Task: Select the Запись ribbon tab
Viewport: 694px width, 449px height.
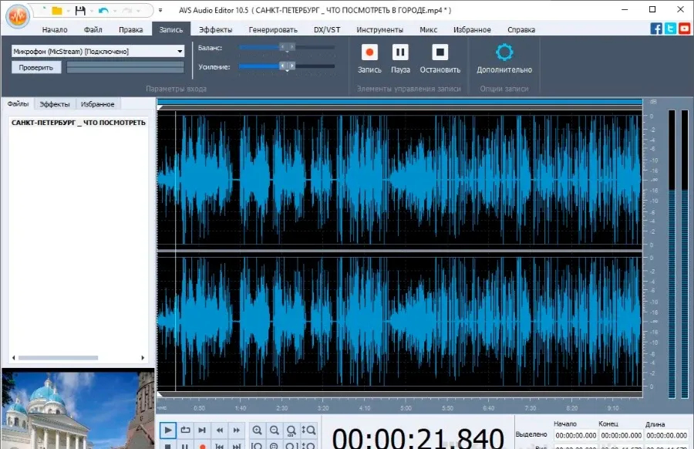Action: click(171, 29)
